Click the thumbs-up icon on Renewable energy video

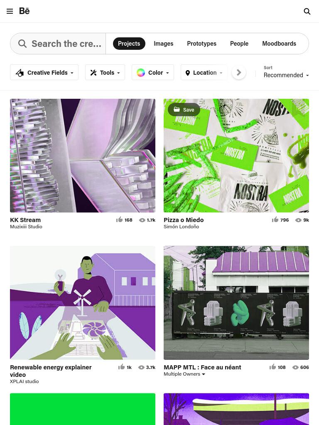[121, 367]
